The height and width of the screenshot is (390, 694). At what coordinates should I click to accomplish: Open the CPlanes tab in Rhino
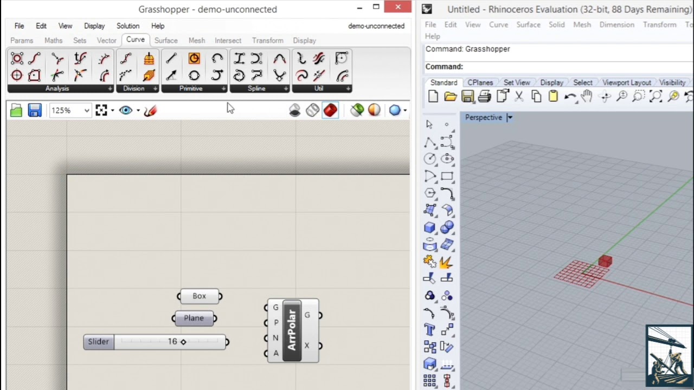point(480,83)
